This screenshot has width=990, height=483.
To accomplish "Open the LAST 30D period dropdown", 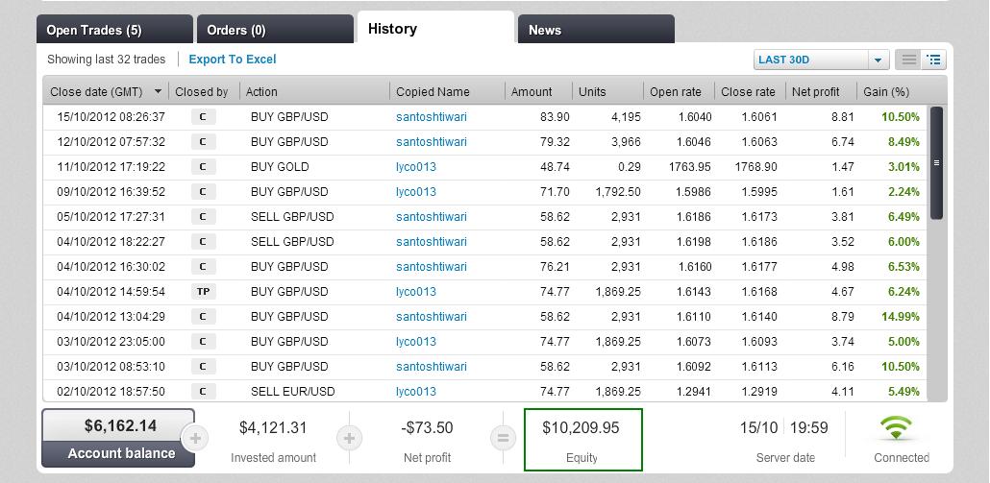I will [x=821, y=60].
